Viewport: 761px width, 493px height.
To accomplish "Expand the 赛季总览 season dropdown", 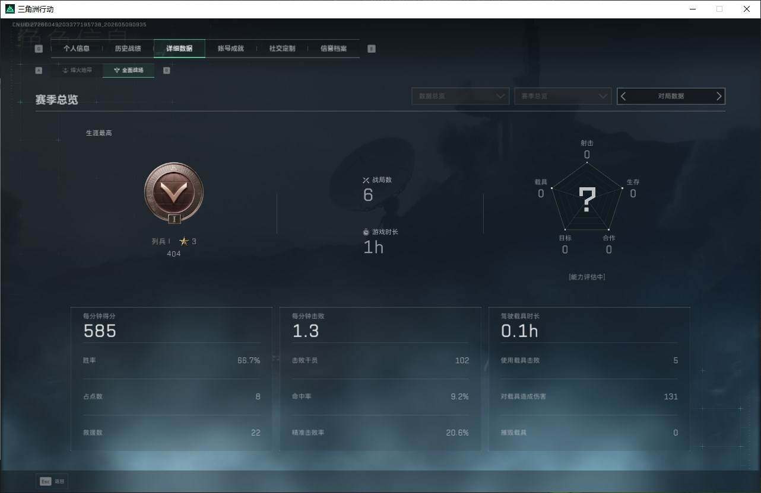I will click(x=563, y=96).
